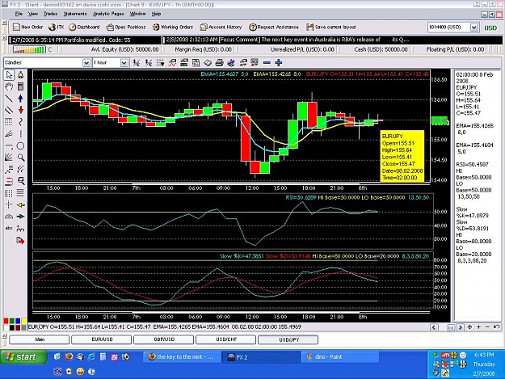Open the price alert bell tool
Screen dimensions: 505x379
coord(21,75)
